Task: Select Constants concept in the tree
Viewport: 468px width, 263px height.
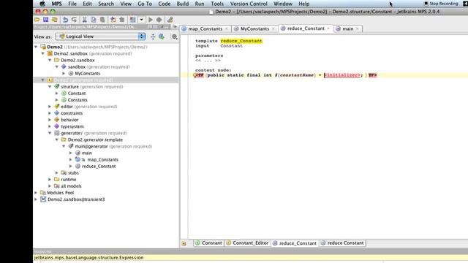Action: (x=78, y=100)
